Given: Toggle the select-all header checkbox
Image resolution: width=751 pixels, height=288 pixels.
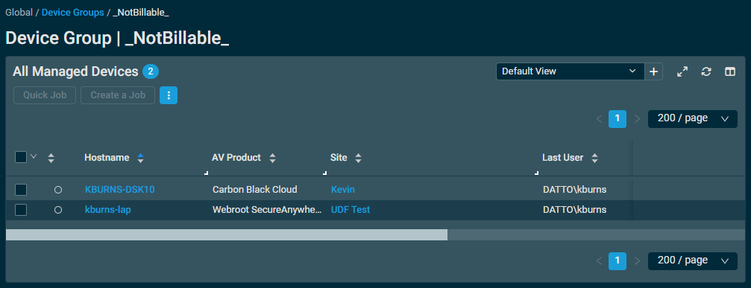Looking at the screenshot, I should click(x=21, y=157).
